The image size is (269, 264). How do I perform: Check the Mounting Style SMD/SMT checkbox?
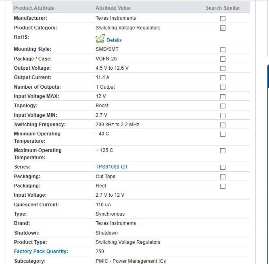tap(223, 50)
